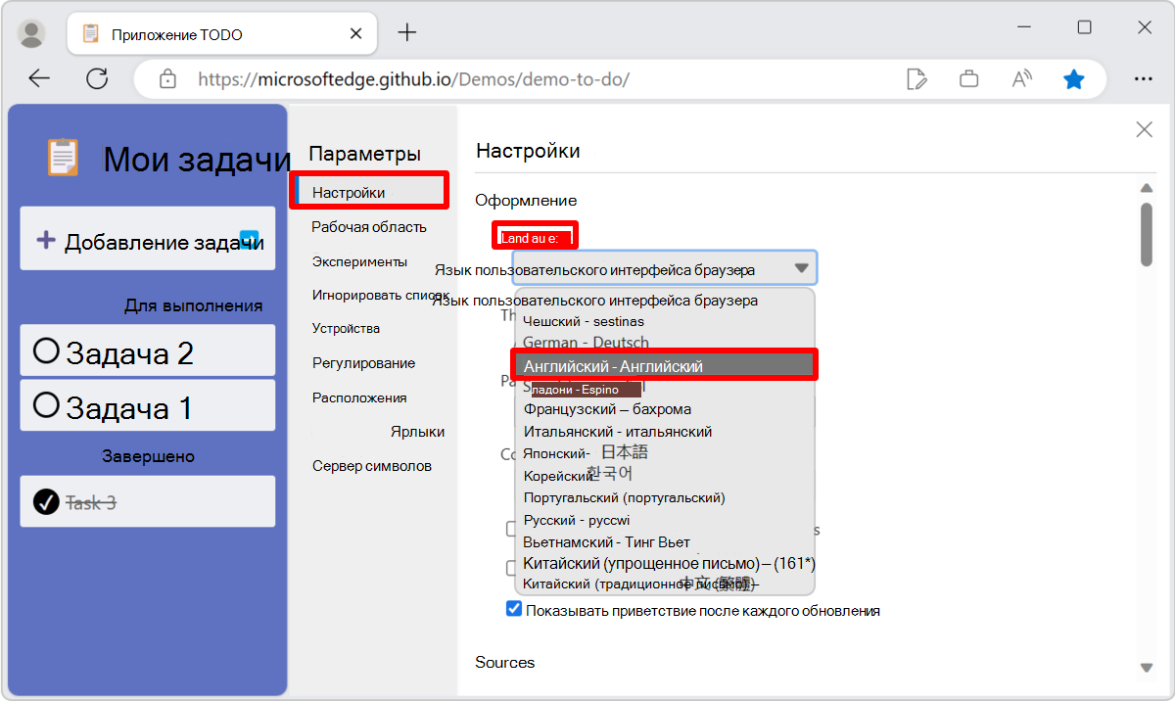Open read aloud with the A-icon
The height and width of the screenshot is (701, 1175).
click(x=1021, y=78)
